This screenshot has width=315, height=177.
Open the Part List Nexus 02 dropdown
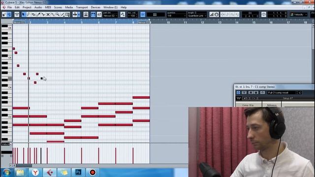click(110, 16)
